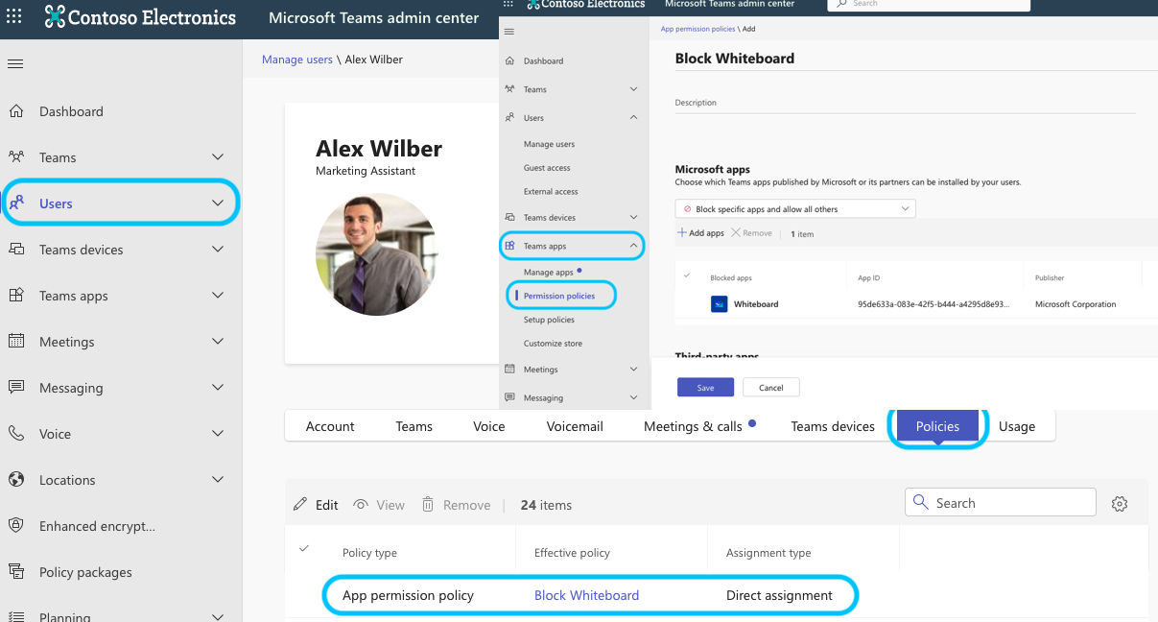Viewport: 1158px width, 622px height.
Task: Click the 'App permission policy' cell
Action: coord(408,595)
